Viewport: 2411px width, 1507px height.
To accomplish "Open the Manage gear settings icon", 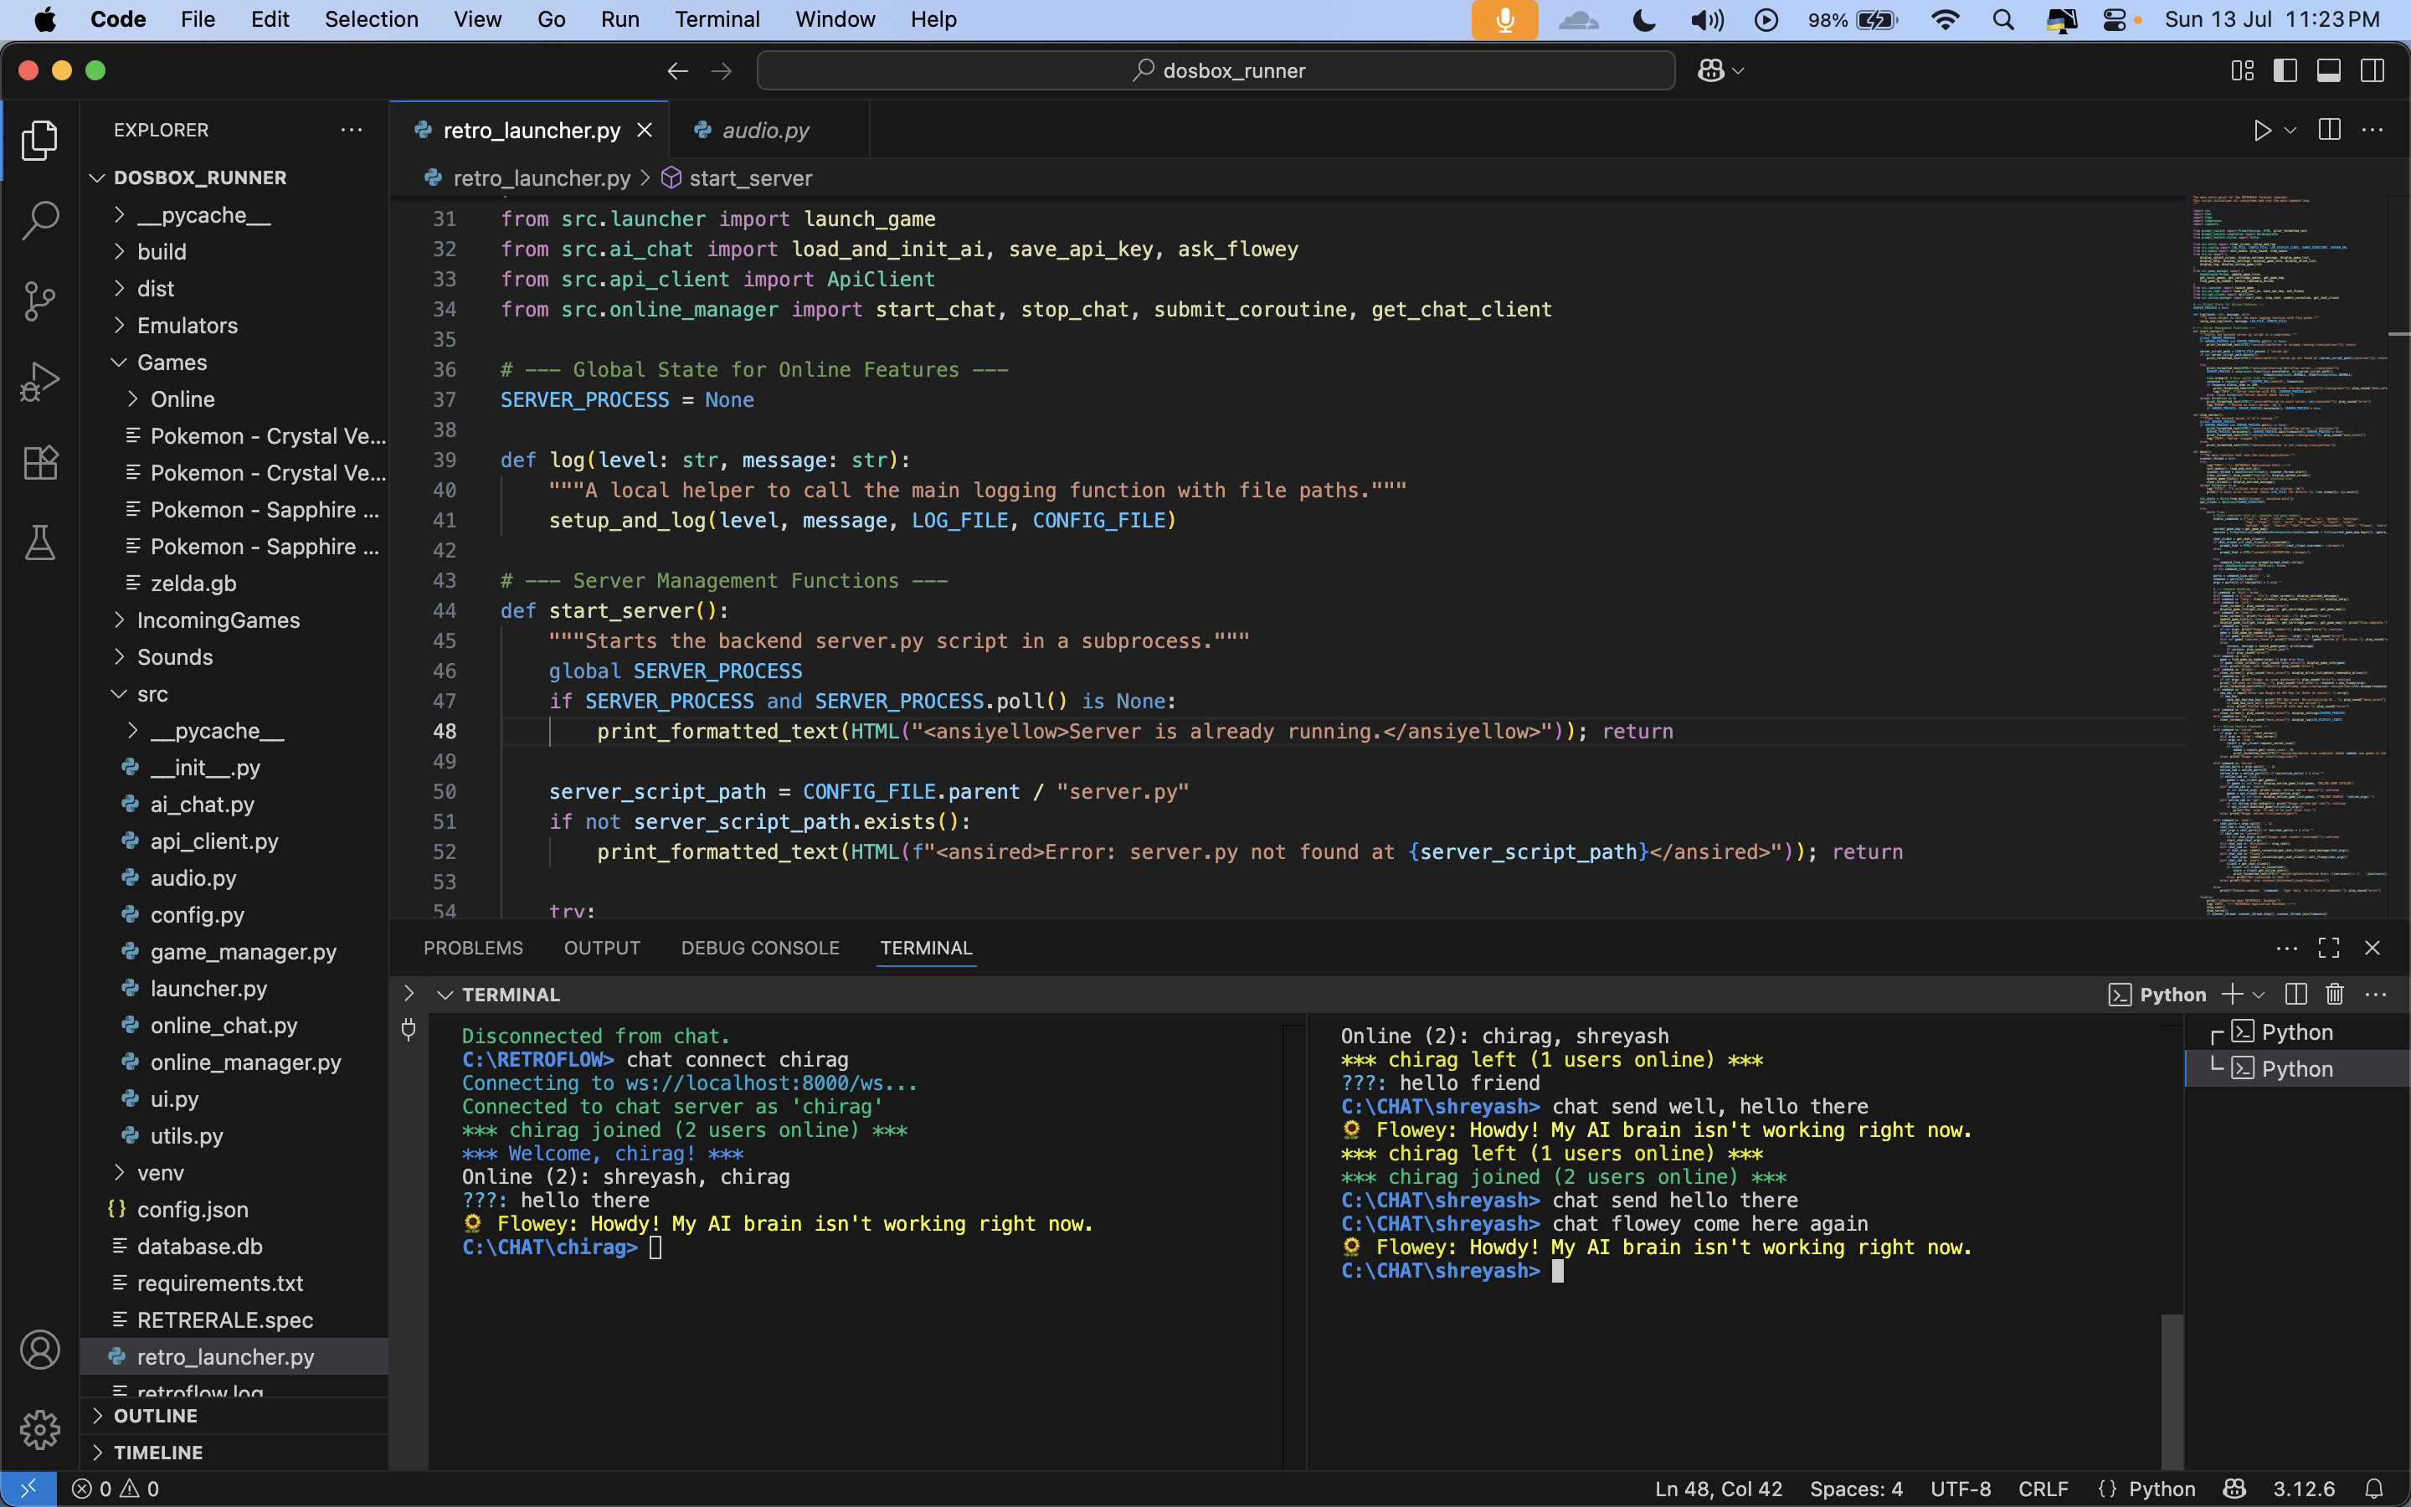I will [40, 1430].
